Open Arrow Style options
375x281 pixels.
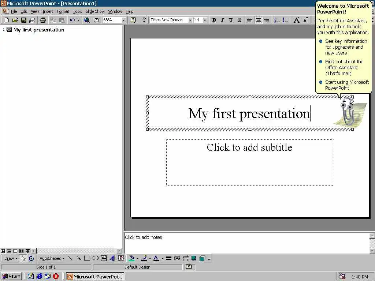click(x=186, y=258)
